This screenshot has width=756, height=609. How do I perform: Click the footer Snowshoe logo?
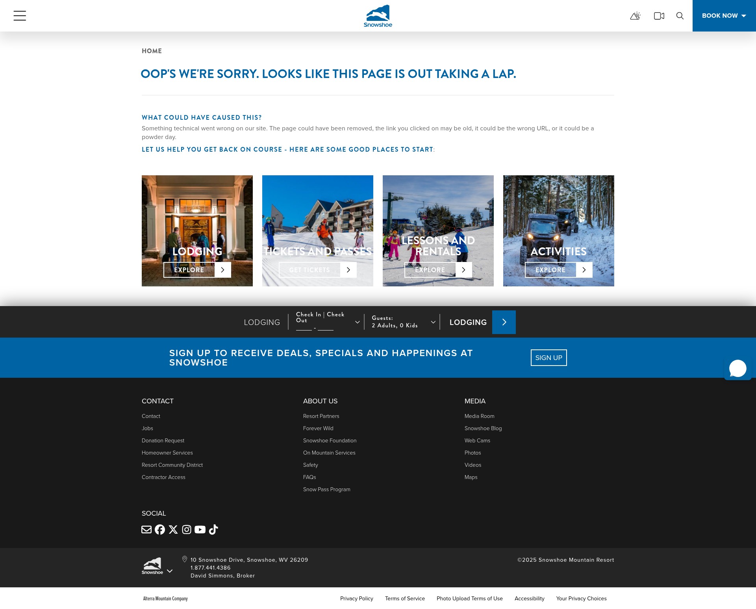152,566
